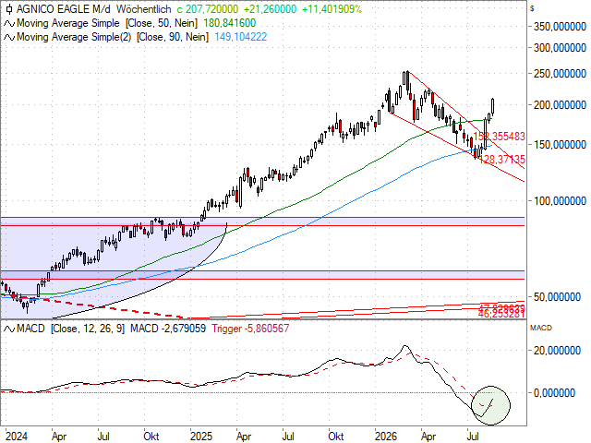Image resolution: width=591 pixels, height=443 pixels.
Task: Click the candlestick icon beside AGNICO EAGLE
Action: [9, 9]
